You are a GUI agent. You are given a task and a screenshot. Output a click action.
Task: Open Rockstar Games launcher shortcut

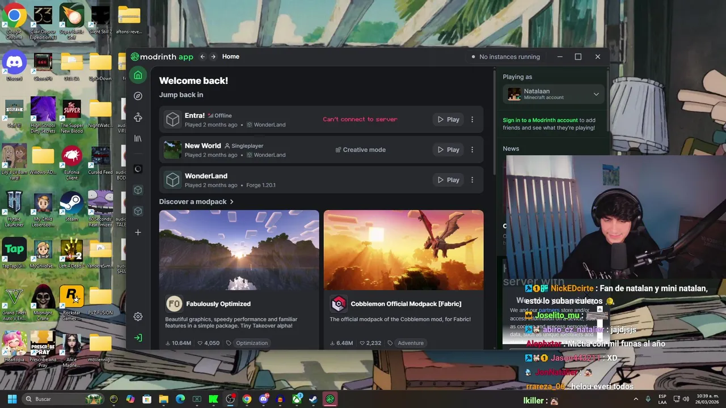pyautogui.click(x=71, y=303)
